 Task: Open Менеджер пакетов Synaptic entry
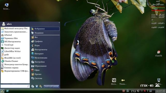point(15,64)
